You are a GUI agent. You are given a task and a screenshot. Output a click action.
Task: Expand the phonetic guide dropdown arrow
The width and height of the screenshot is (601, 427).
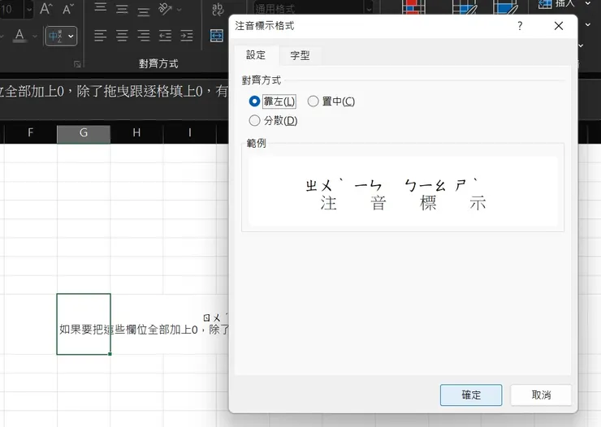[71, 37]
